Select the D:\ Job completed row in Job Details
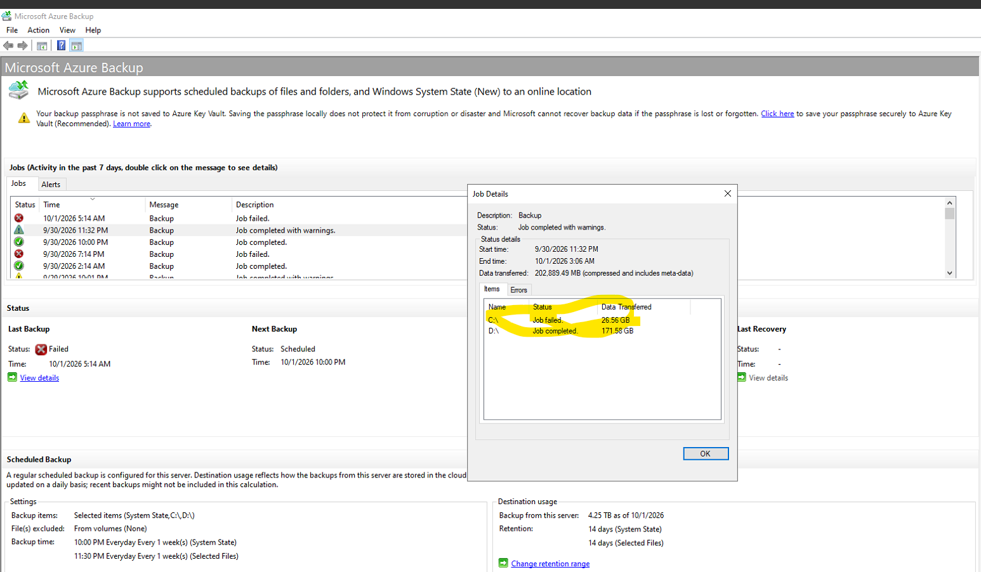The image size is (981, 572). pos(602,331)
